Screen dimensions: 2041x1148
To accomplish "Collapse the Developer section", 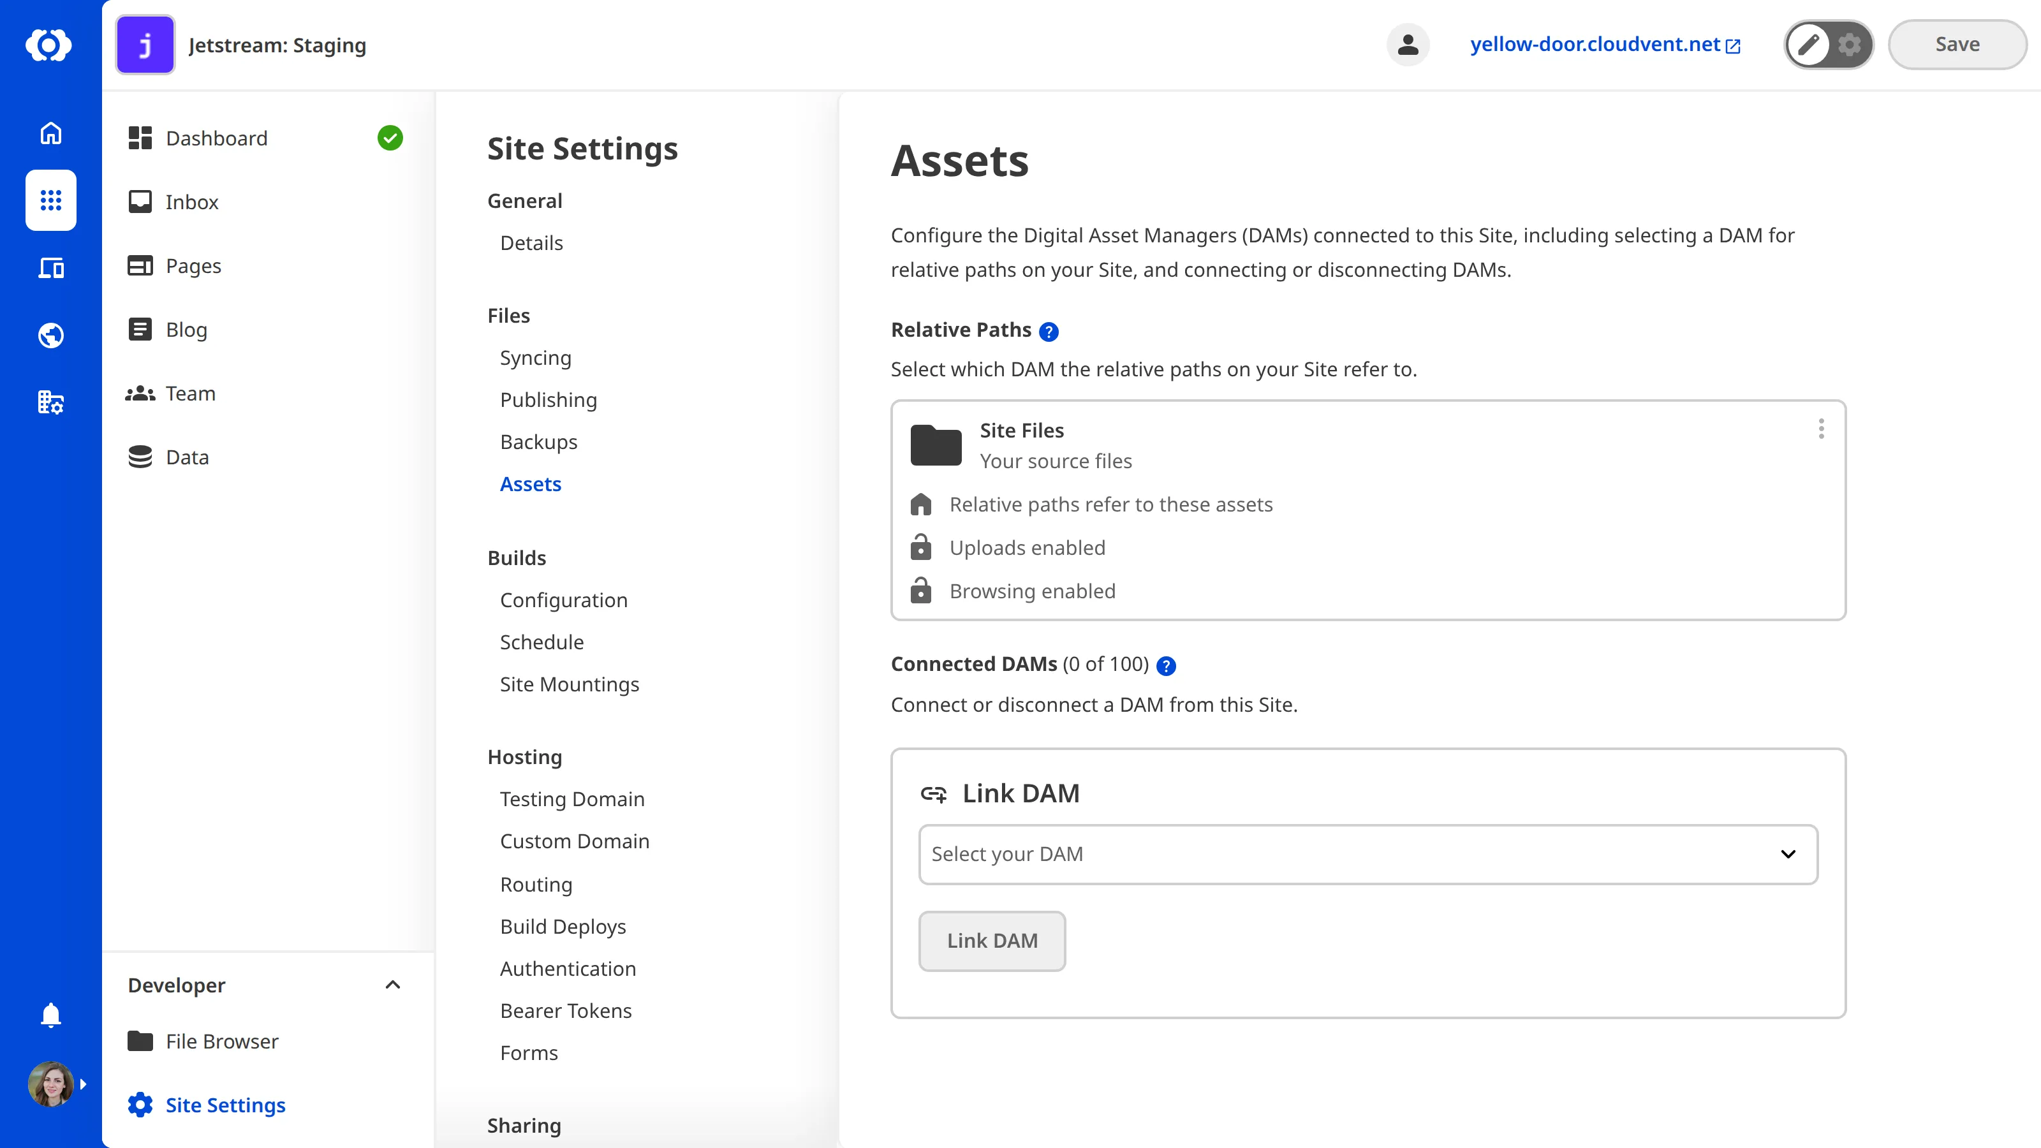I will (392, 985).
